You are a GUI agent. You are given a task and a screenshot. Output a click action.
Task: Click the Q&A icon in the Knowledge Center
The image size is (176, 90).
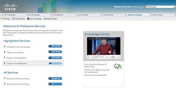(x=118, y=66)
